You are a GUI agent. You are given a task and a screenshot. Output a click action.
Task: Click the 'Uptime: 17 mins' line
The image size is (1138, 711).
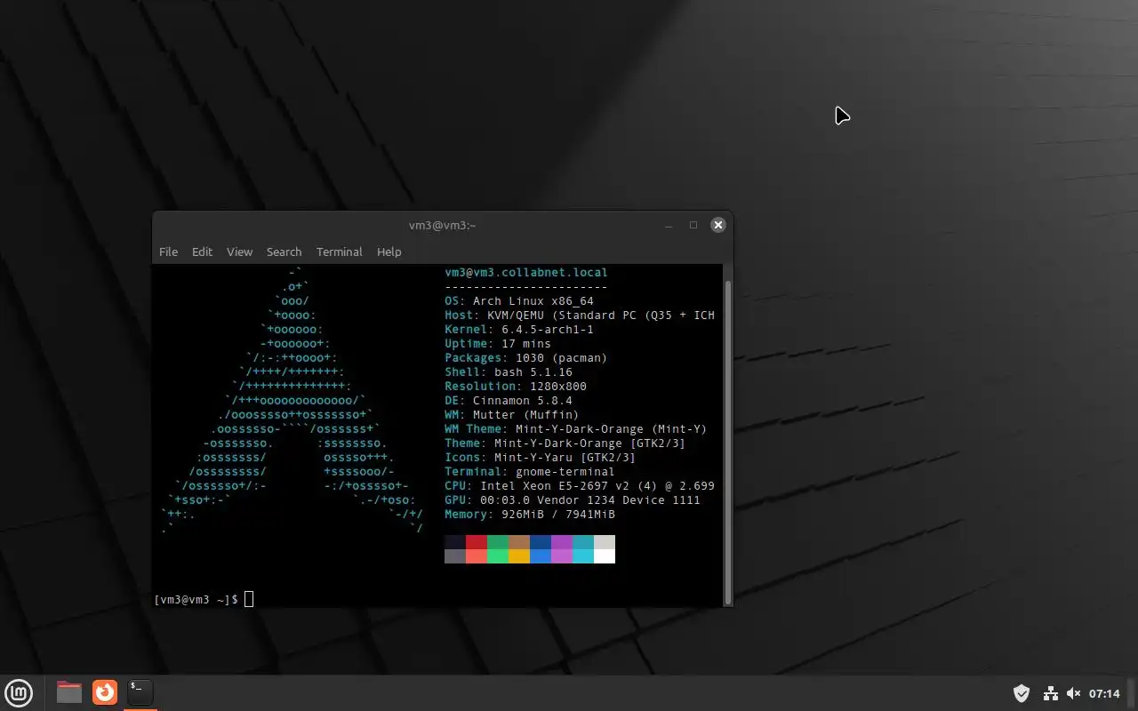point(498,344)
